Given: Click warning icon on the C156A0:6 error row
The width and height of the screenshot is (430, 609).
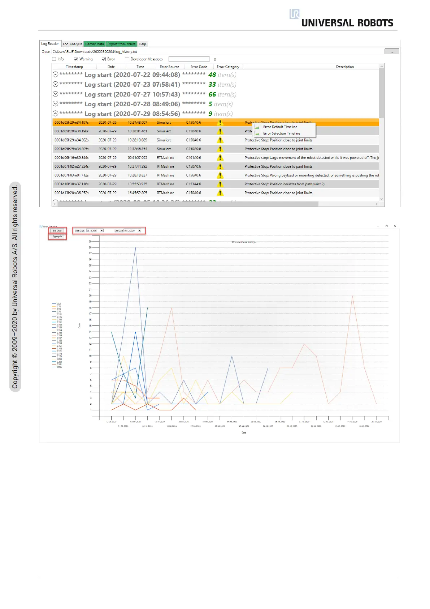Looking at the screenshot, I should pyautogui.click(x=220, y=175).
